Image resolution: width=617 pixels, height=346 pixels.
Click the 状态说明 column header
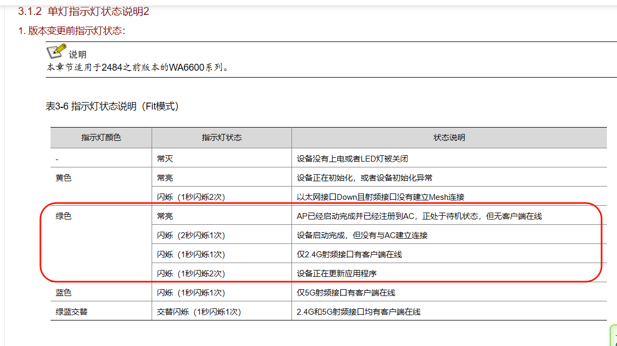(449, 138)
